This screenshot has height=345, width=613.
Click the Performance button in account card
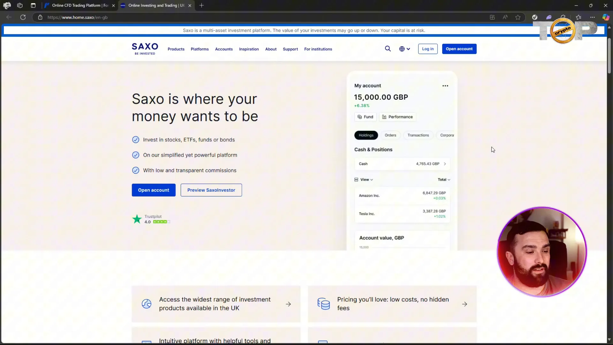coord(397,117)
